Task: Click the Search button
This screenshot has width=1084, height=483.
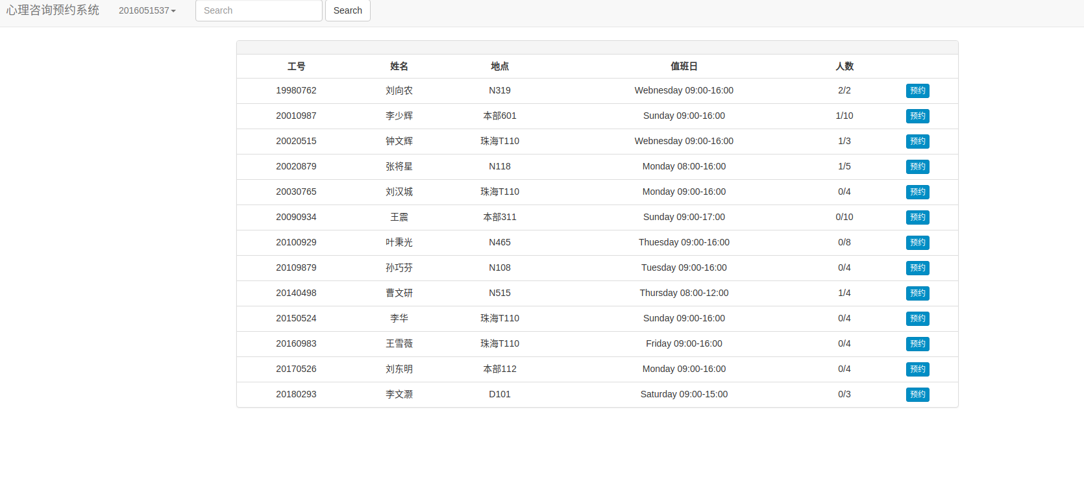Action: click(x=348, y=10)
